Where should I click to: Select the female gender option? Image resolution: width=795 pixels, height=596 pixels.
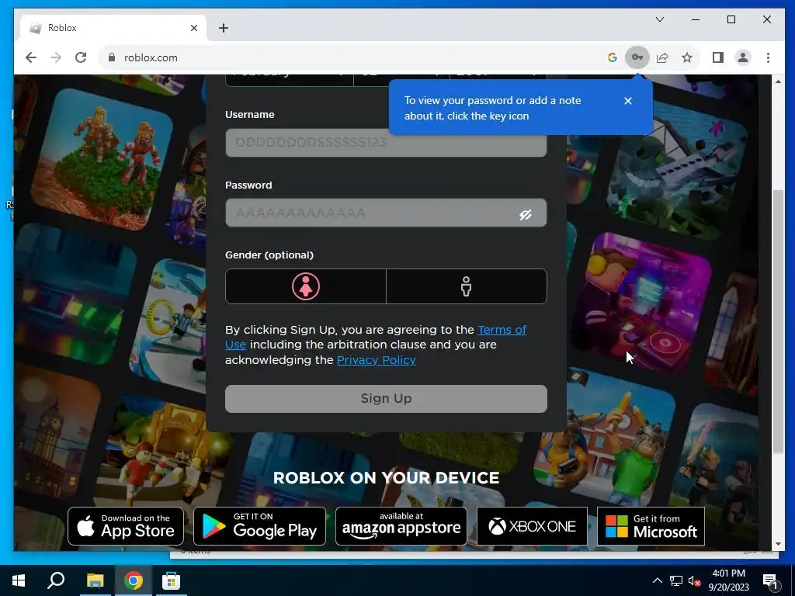click(306, 286)
